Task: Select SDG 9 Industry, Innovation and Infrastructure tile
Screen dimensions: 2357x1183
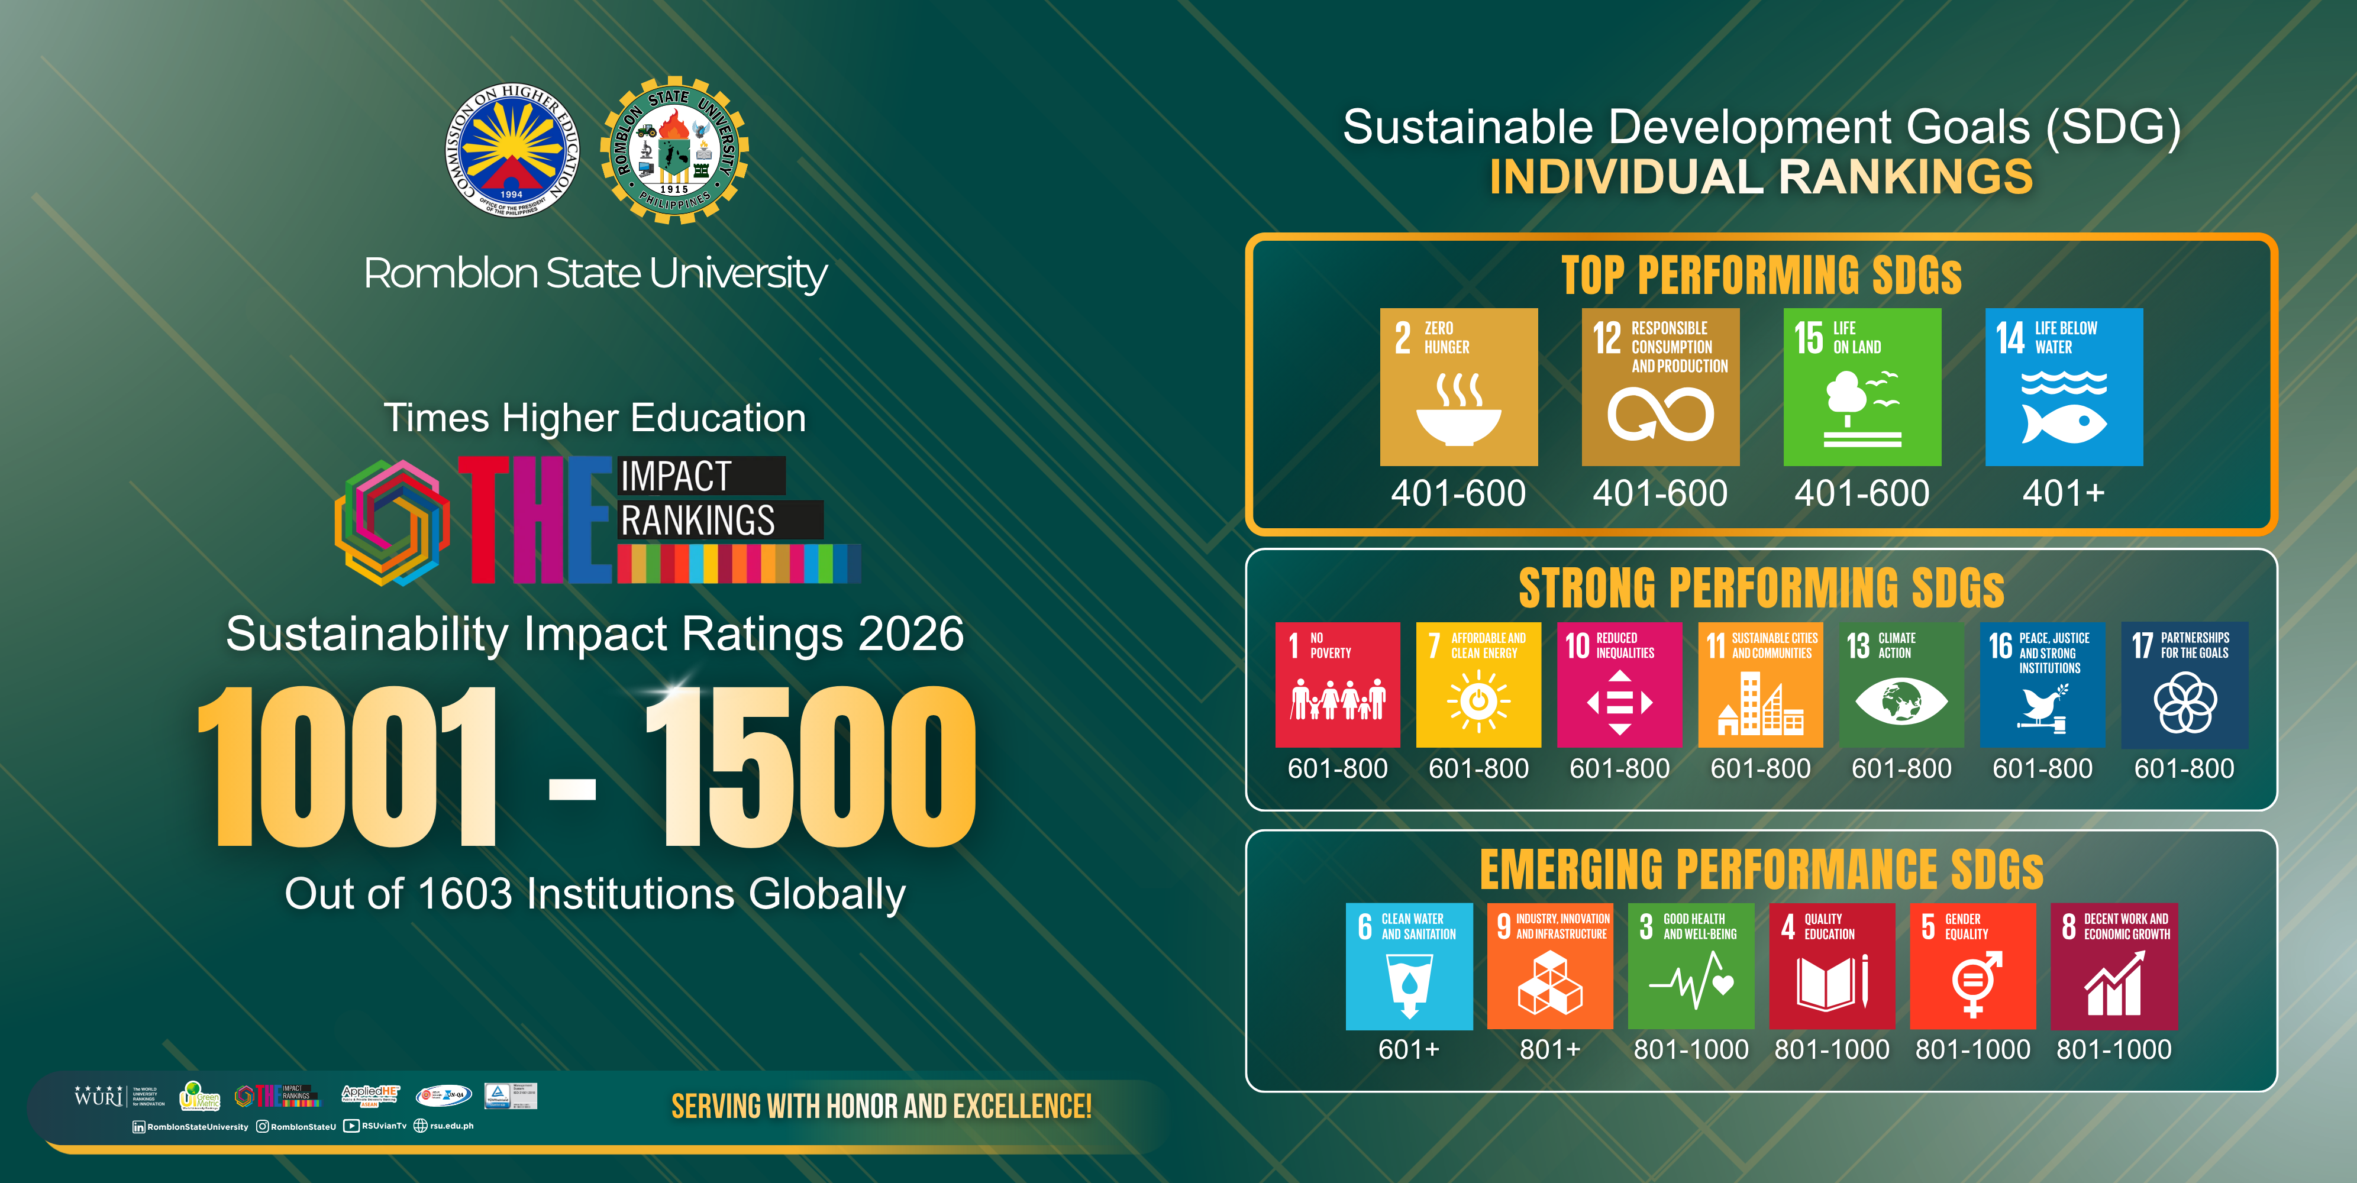Action: click(x=1550, y=967)
